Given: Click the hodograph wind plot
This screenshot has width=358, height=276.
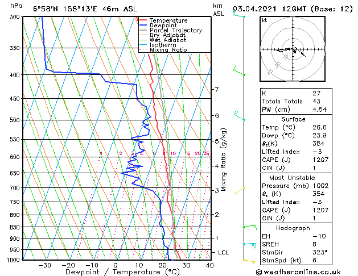Looking at the screenshot, I should (293, 49).
